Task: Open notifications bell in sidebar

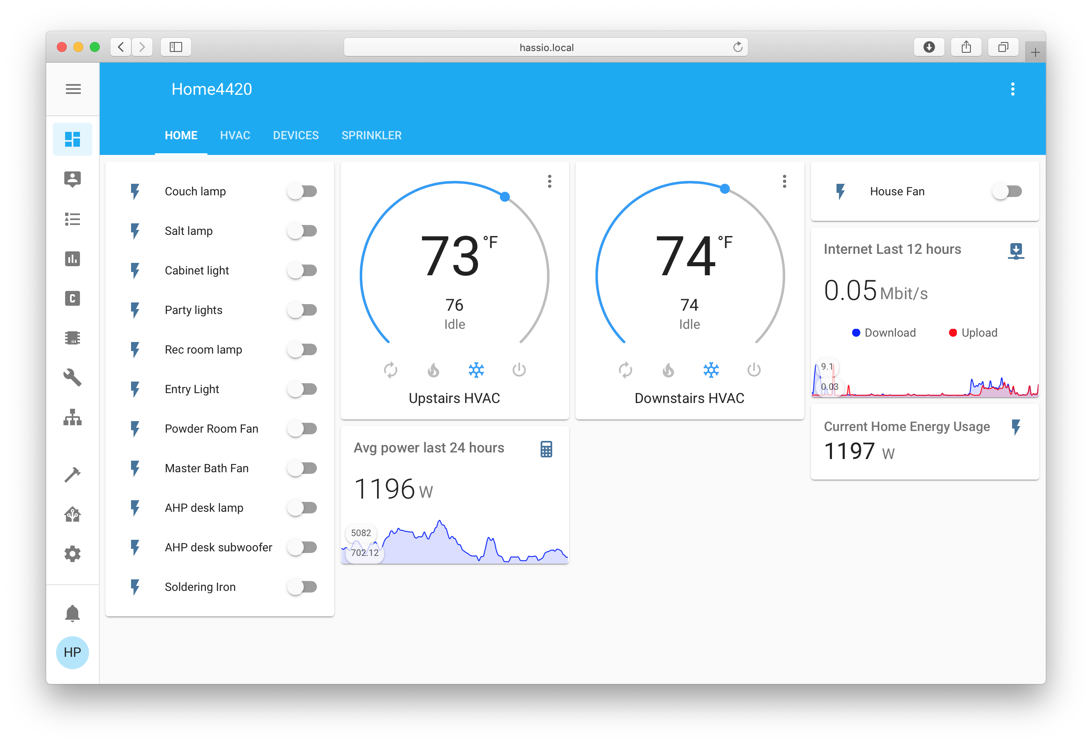Action: [x=73, y=614]
